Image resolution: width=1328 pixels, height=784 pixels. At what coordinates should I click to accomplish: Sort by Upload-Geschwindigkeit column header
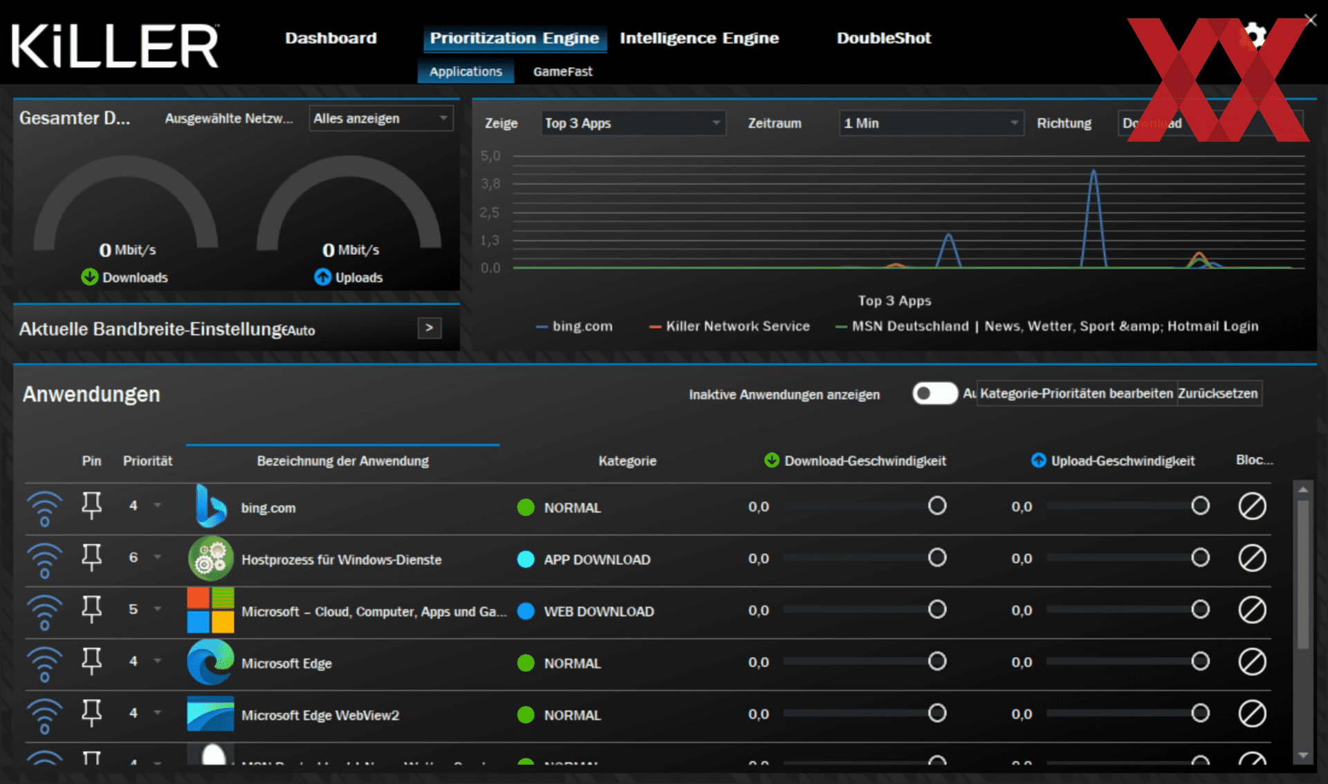click(1113, 461)
